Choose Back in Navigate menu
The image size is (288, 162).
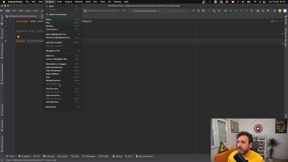(63, 6)
